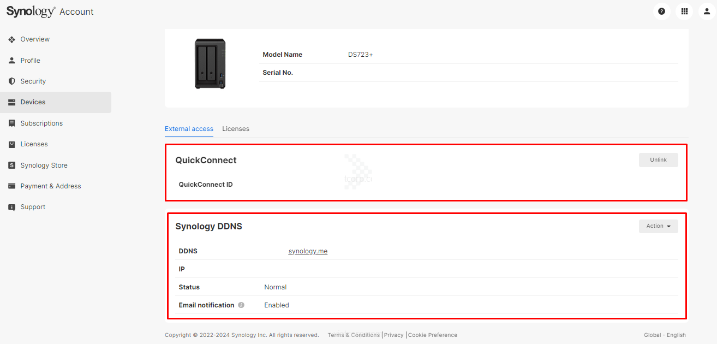Screen dimensions: 717x344
Task: Open Security via its shield icon
Action: 12,81
